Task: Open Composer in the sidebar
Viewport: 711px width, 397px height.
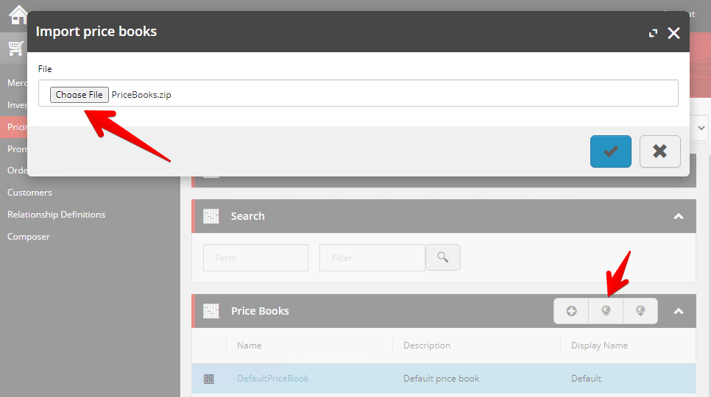Action: [29, 237]
